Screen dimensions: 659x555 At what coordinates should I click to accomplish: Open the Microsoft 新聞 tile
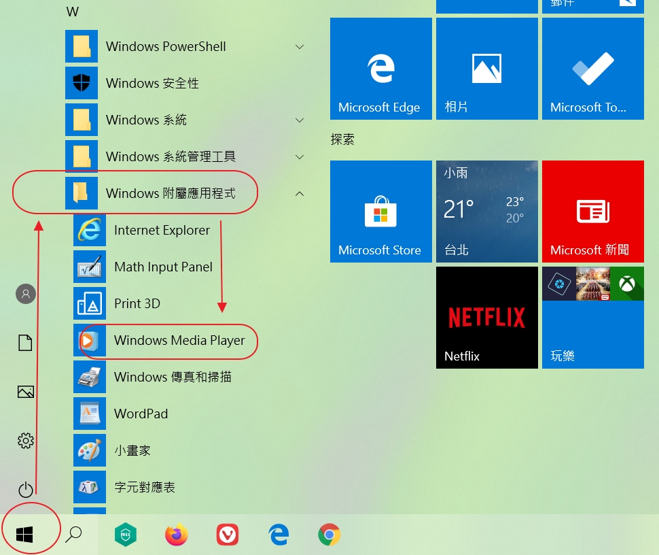click(x=593, y=212)
